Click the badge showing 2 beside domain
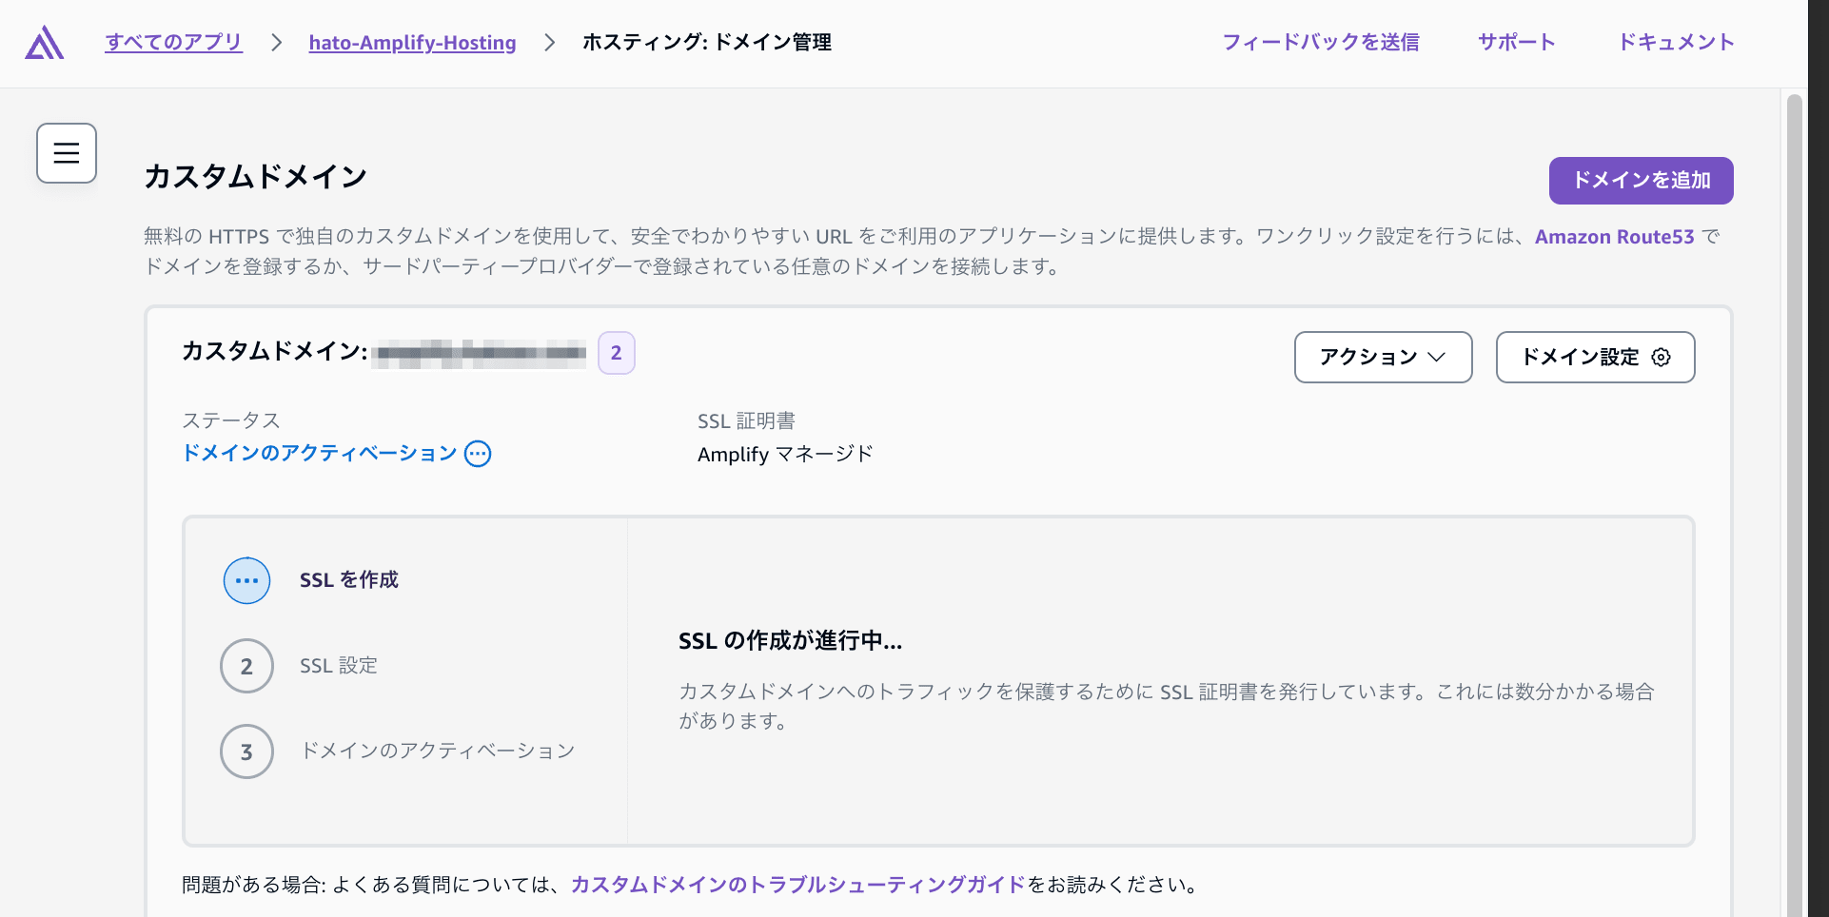The height and width of the screenshot is (917, 1829). tap(617, 353)
